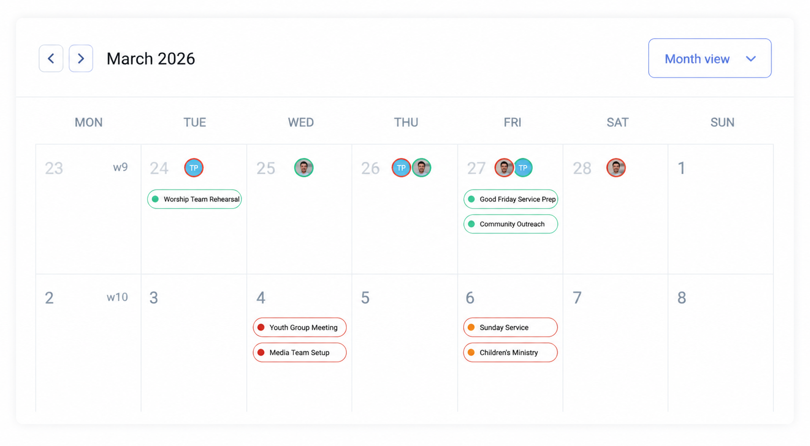The height and width of the screenshot is (446, 810).
Task: Open the Month view dropdown
Action: [x=709, y=58]
